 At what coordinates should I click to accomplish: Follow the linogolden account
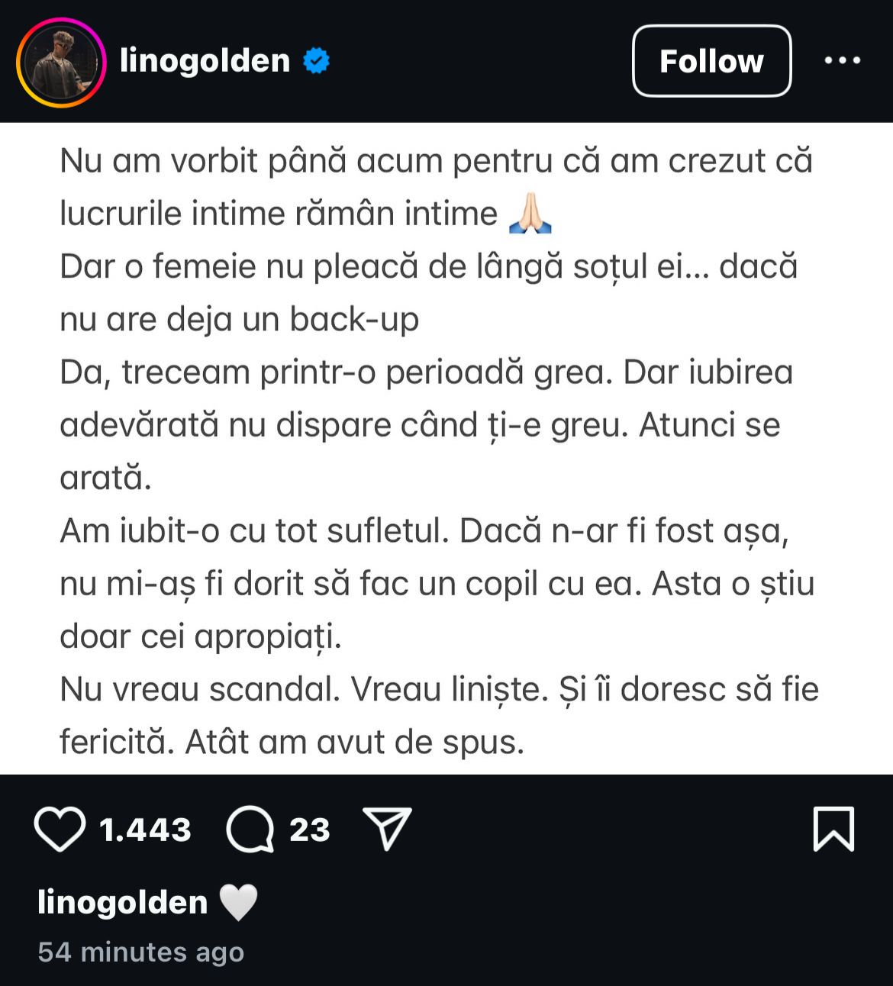click(711, 61)
